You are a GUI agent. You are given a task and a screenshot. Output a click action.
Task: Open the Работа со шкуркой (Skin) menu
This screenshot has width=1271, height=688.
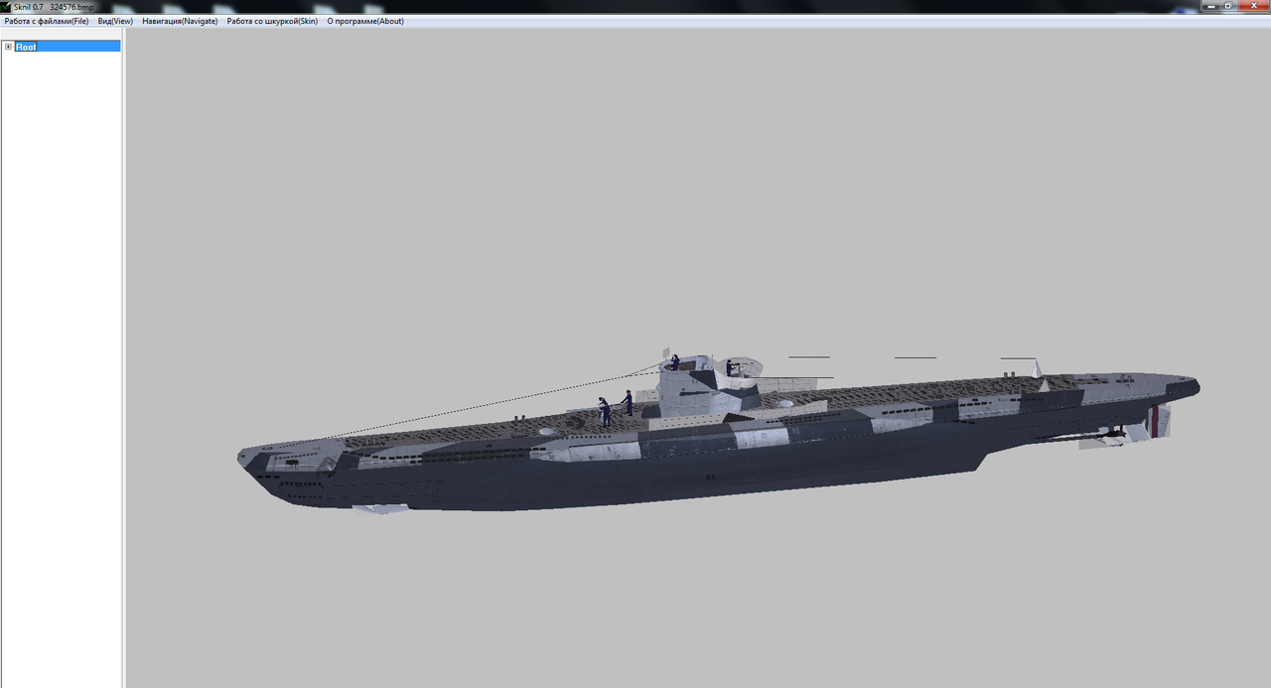(x=272, y=21)
